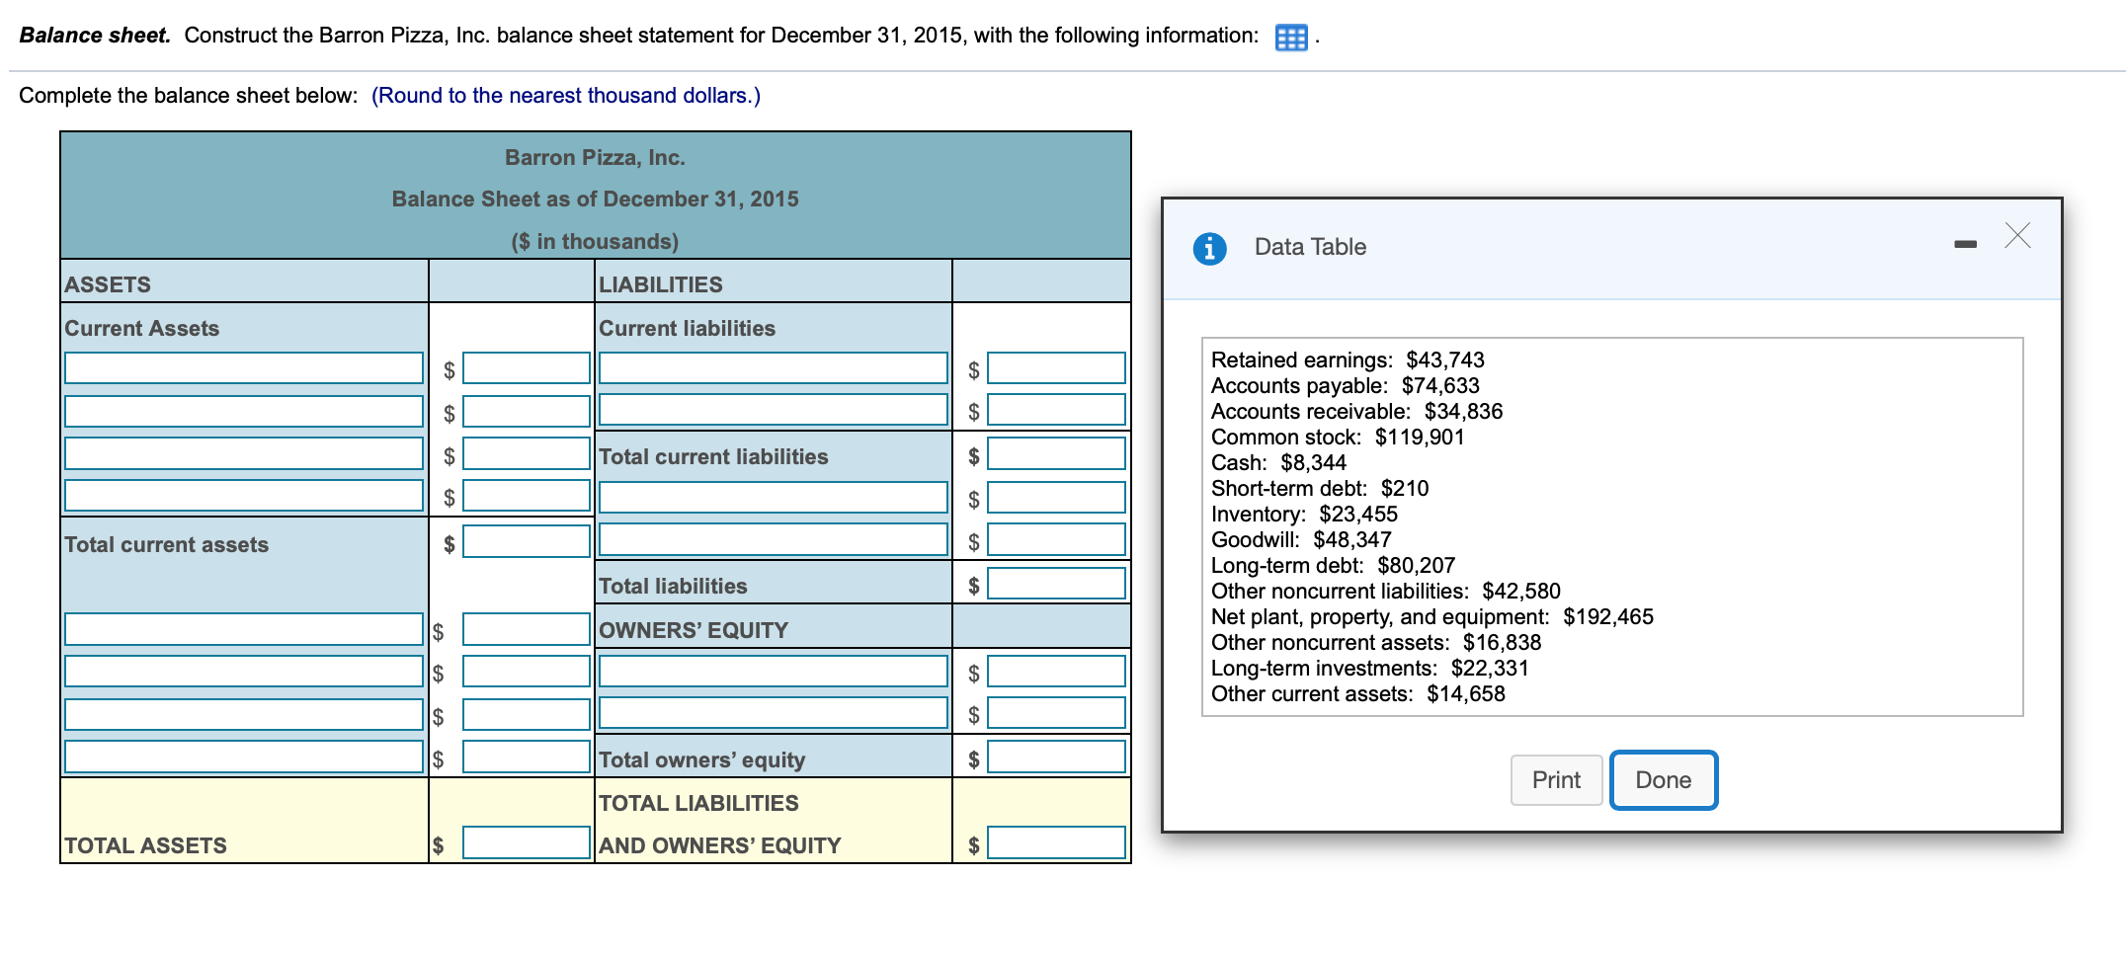Select first noncurrent asset name field

[x=244, y=629]
